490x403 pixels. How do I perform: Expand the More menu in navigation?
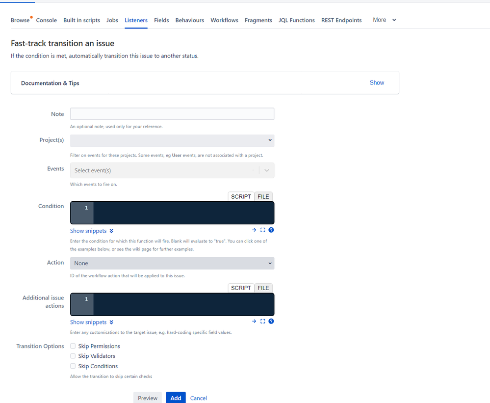pyautogui.click(x=385, y=20)
